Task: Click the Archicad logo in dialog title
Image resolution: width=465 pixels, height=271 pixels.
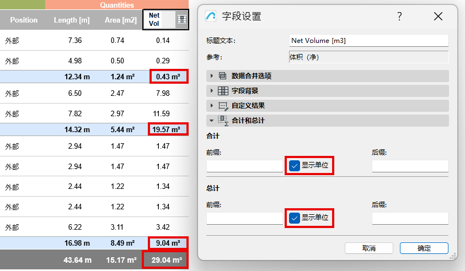Action: click(x=210, y=16)
